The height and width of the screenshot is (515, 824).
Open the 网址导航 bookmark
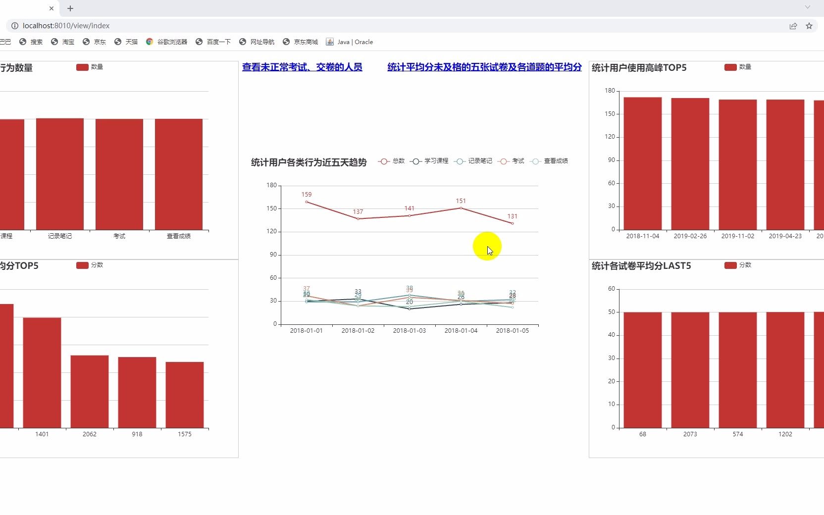pos(257,42)
